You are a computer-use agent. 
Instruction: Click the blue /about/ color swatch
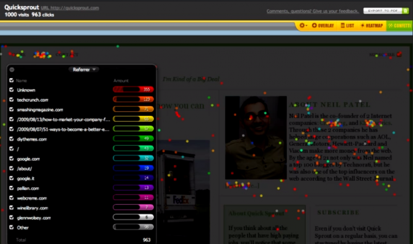pos(133,168)
